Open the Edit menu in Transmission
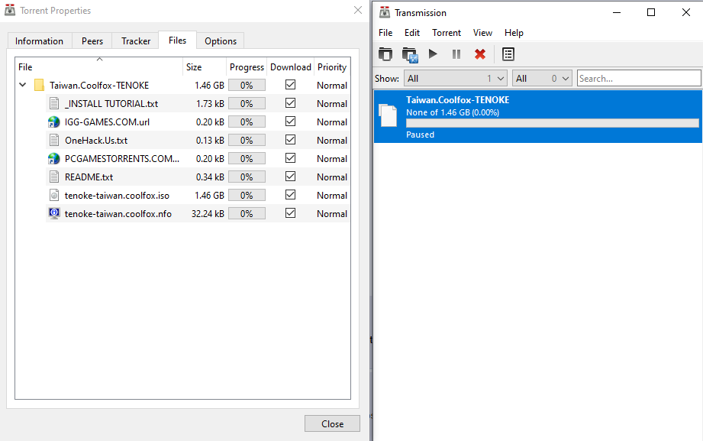 click(412, 33)
